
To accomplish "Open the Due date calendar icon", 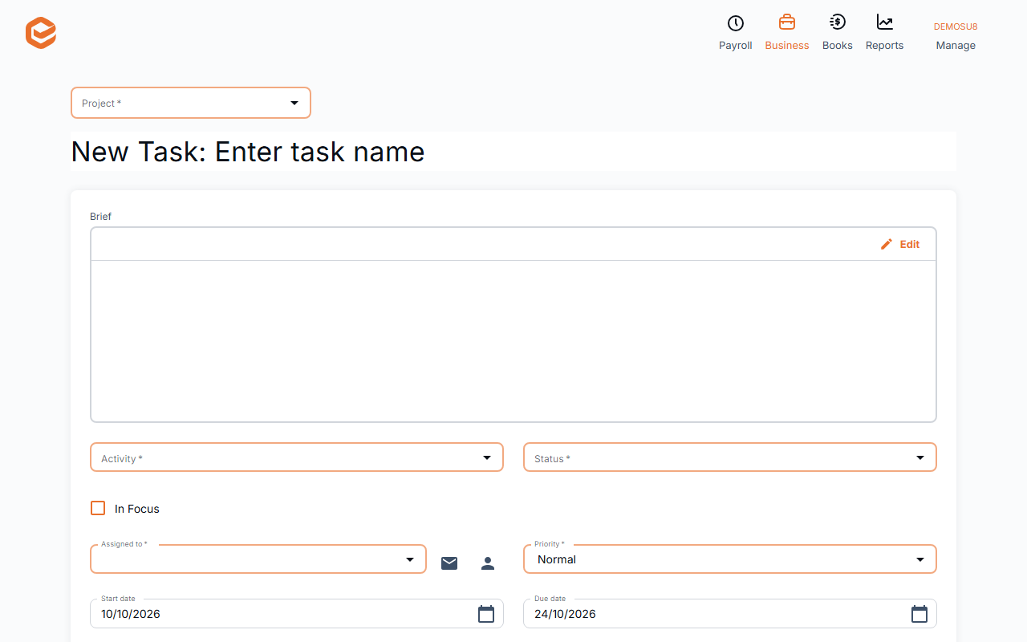I will tap(919, 614).
